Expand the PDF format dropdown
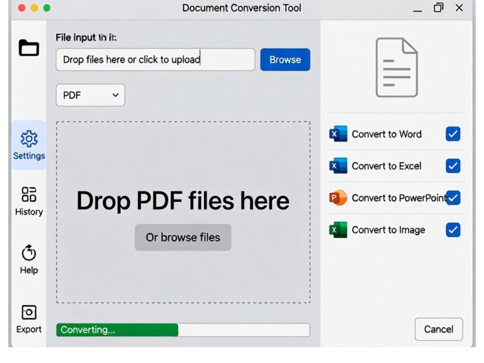484x363 pixels. point(91,95)
